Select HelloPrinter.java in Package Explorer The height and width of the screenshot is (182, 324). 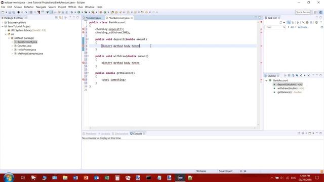click(x=26, y=50)
